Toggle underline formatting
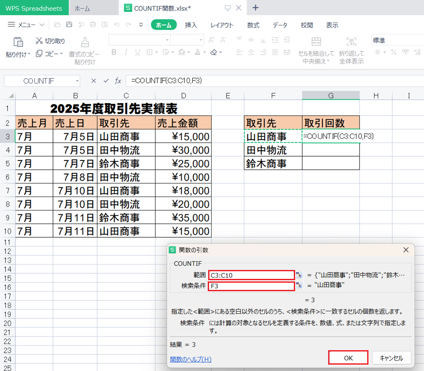The image size is (424, 371). [x=138, y=52]
